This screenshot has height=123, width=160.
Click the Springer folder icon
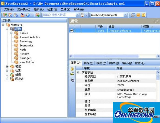click(x=16, y=58)
